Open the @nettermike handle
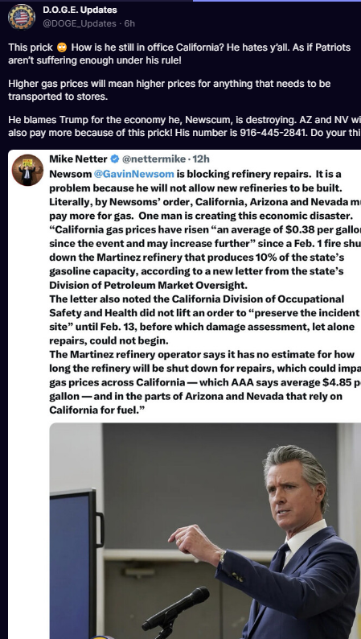The width and height of the screenshot is (361, 639). pos(154,159)
